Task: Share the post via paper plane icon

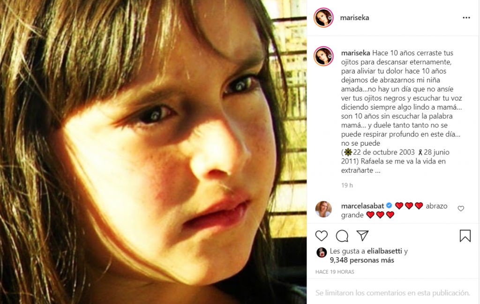Action: 362,236
